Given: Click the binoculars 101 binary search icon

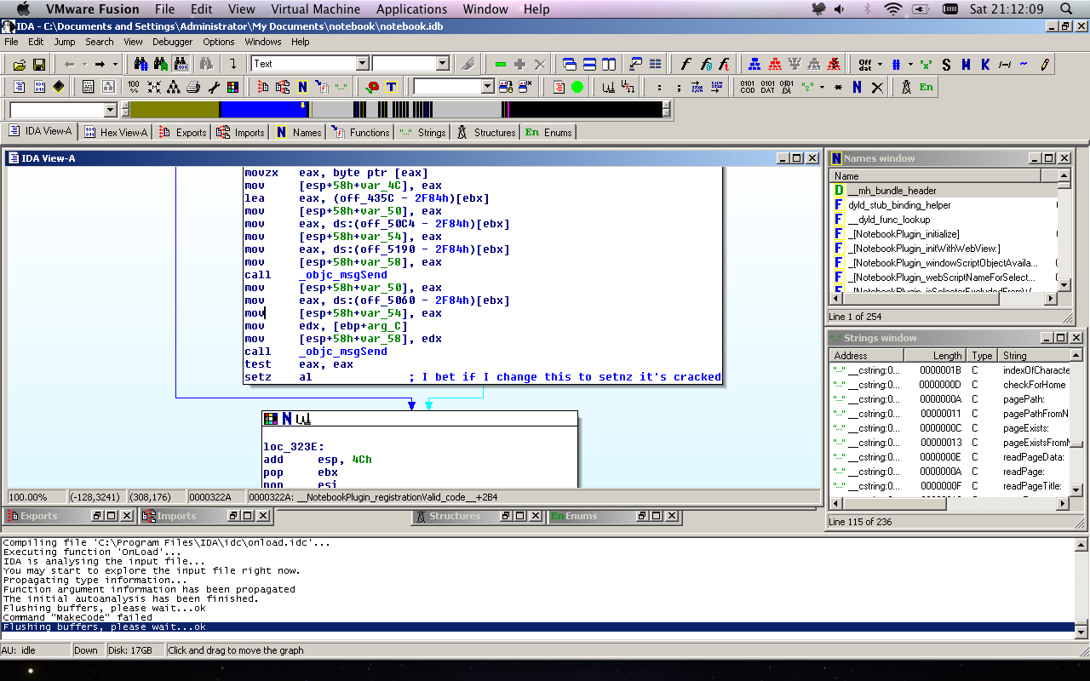Looking at the screenshot, I should coord(181,64).
